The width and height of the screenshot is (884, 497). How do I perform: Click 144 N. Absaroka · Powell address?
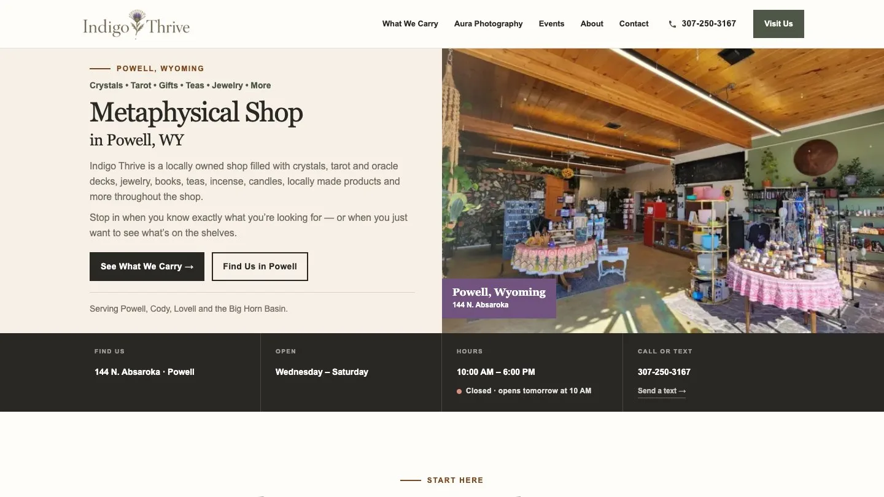[144, 372]
